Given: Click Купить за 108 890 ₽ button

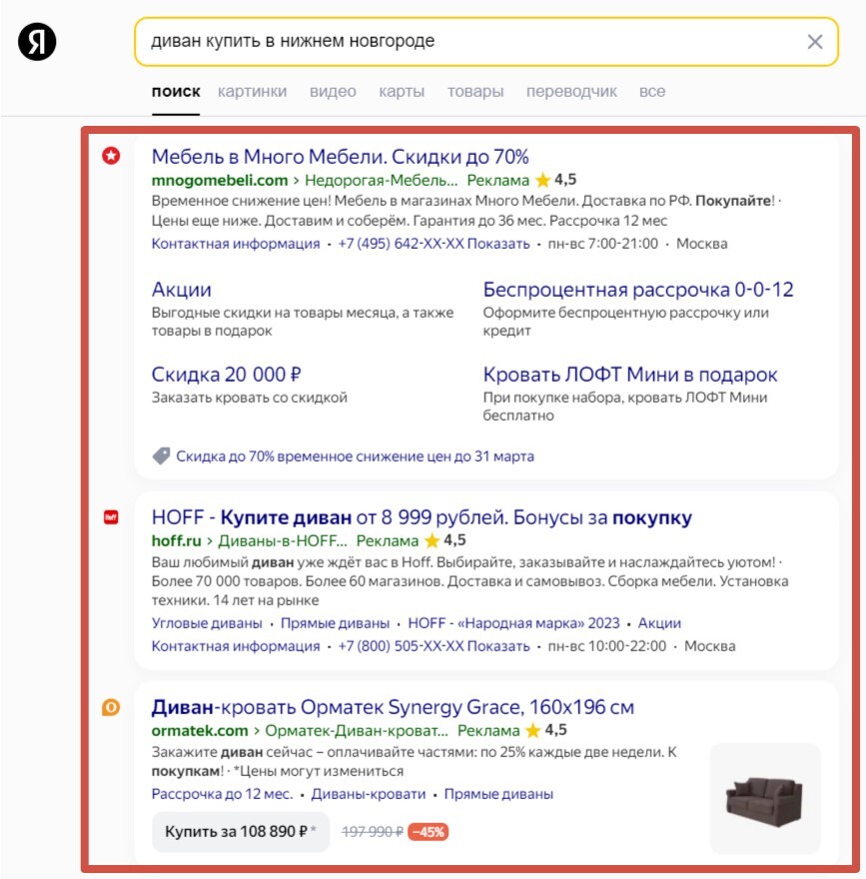Looking at the screenshot, I should pyautogui.click(x=241, y=832).
